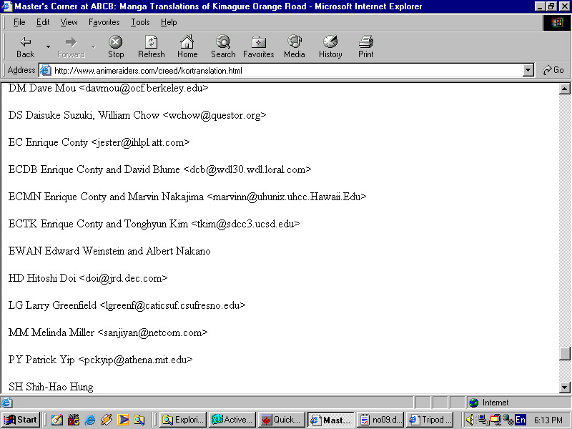Click the SH Shih-Hao Hung line
Screen dimensions: 572x429
(51, 387)
